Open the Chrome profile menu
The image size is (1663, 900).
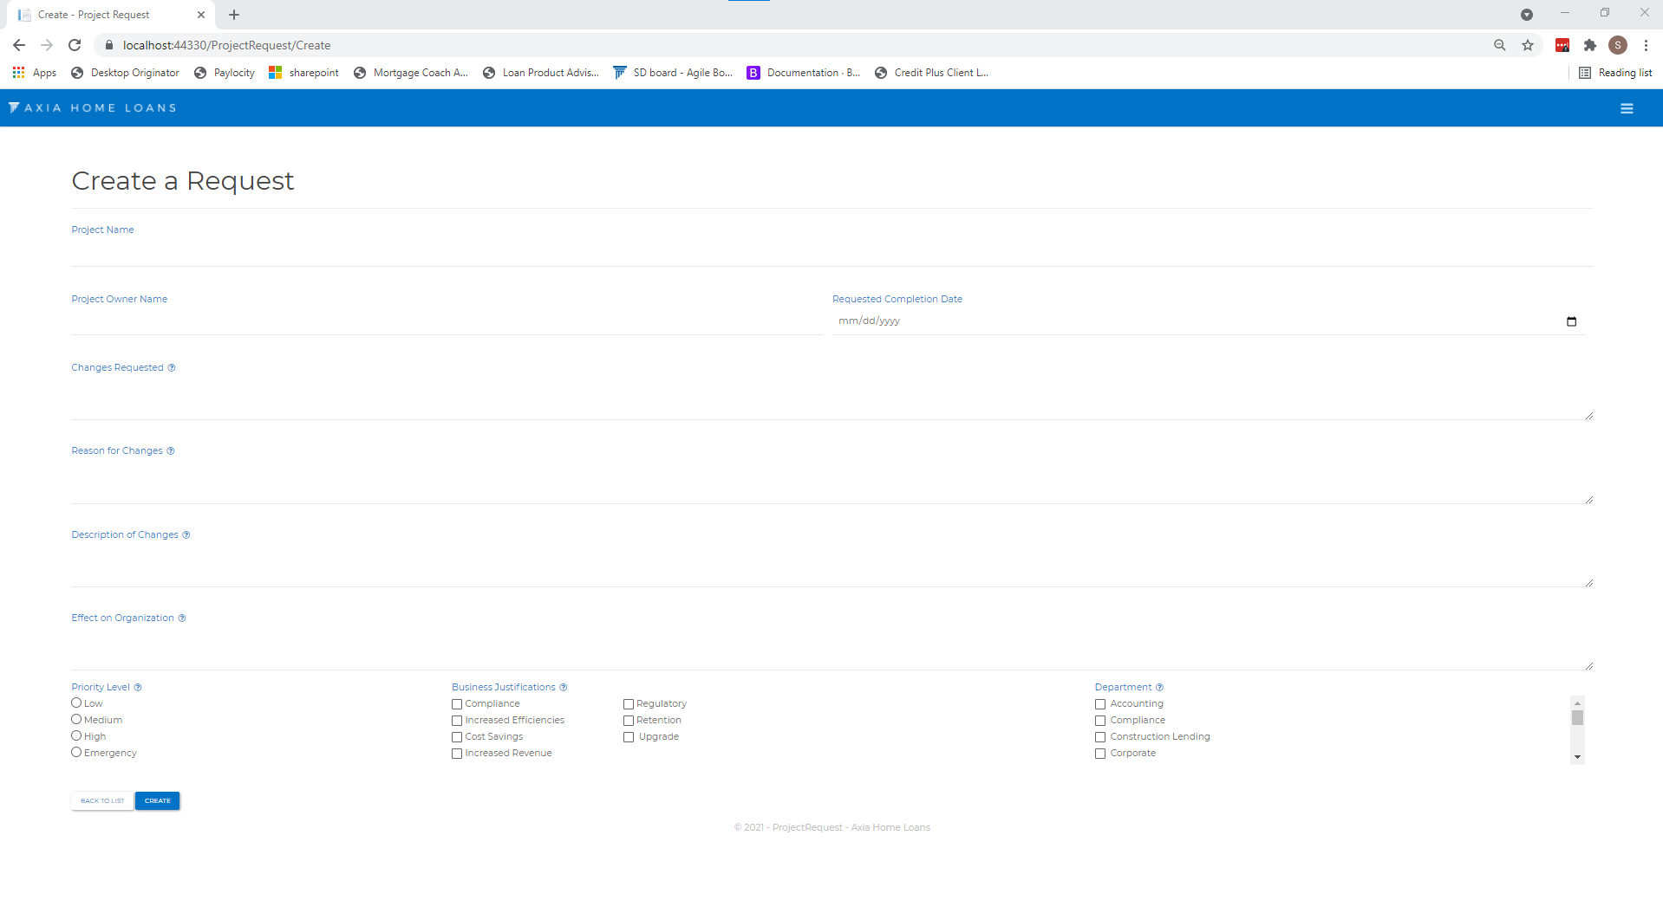(x=1618, y=45)
